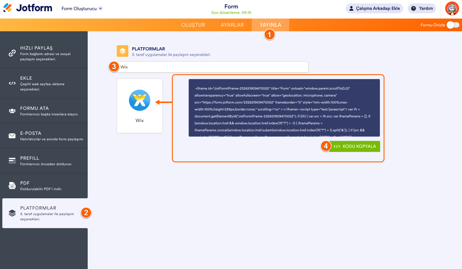462x269 pixels.
Task: Click the KODU KOPYALA button
Action: (355, 146)
